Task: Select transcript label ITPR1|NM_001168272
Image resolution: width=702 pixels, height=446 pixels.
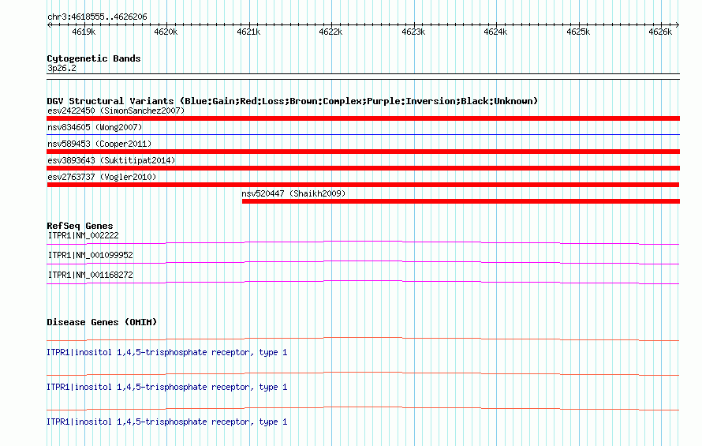Action: tap(91, 275)
